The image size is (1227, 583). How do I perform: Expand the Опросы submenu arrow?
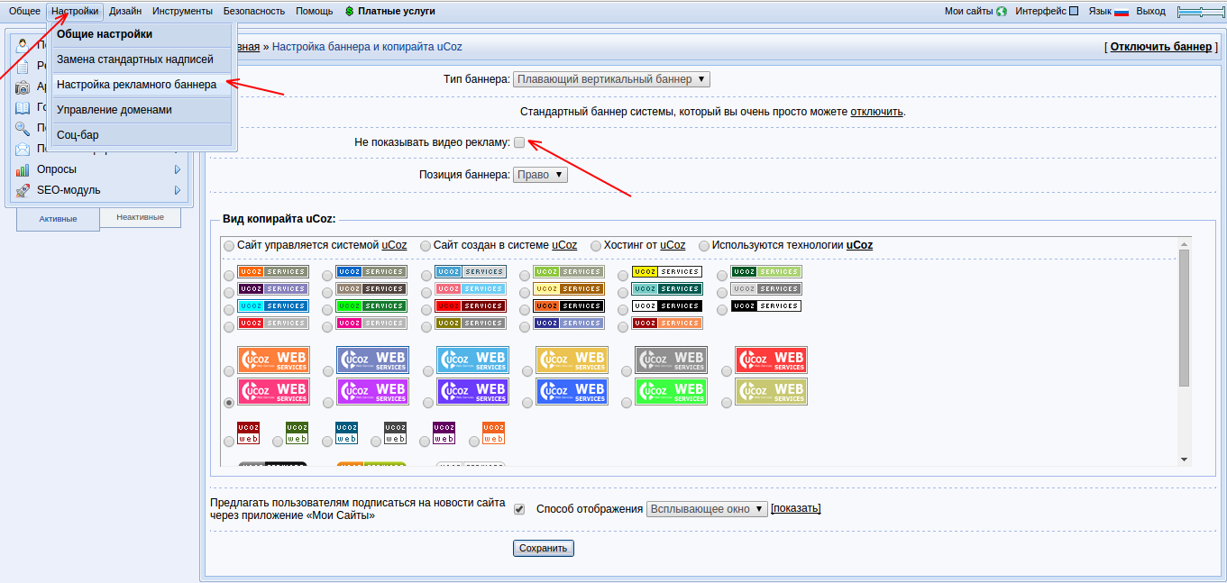(x=178, y=169)
